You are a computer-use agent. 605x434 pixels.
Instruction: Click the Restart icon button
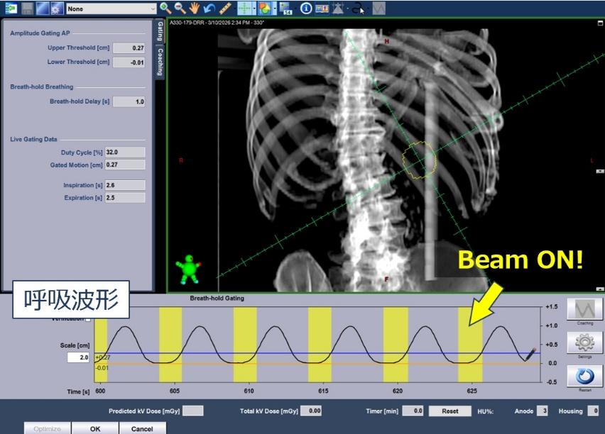tap(584, 375)
